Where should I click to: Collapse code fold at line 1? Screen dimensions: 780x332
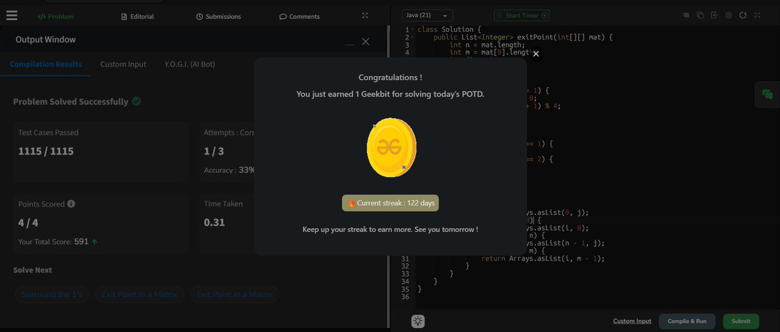coord(414,30)
